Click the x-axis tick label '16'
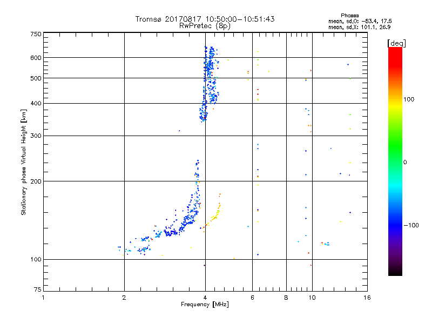The height and width of the screenshot is (324, 432). [x=367, y=298]
